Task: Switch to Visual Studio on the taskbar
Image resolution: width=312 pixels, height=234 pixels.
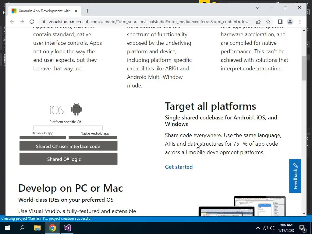Action: [x=67, y=228]
